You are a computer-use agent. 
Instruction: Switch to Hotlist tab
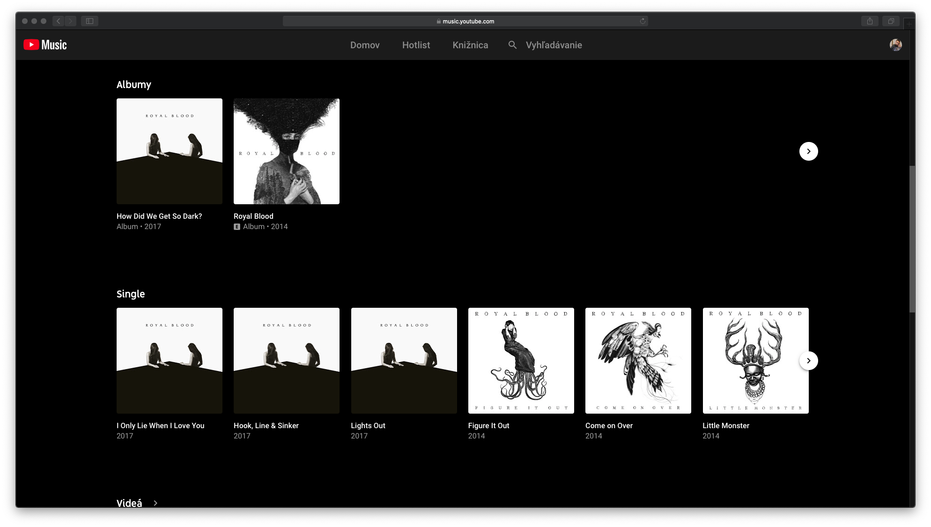pyautogui.click(x=416, y=45)
